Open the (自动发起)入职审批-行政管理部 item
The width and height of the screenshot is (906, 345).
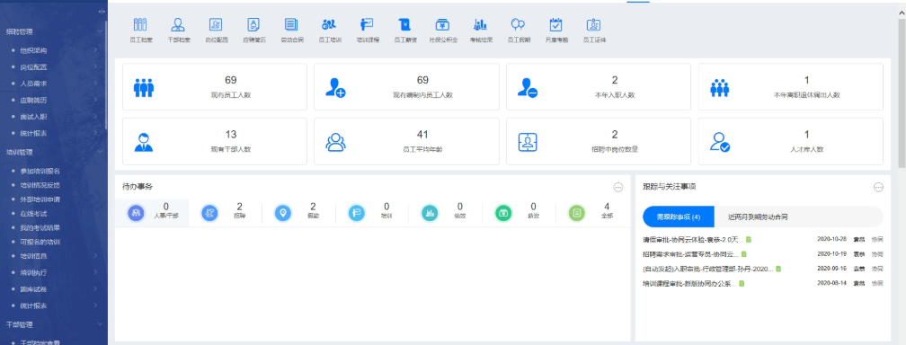coord(708,269)
